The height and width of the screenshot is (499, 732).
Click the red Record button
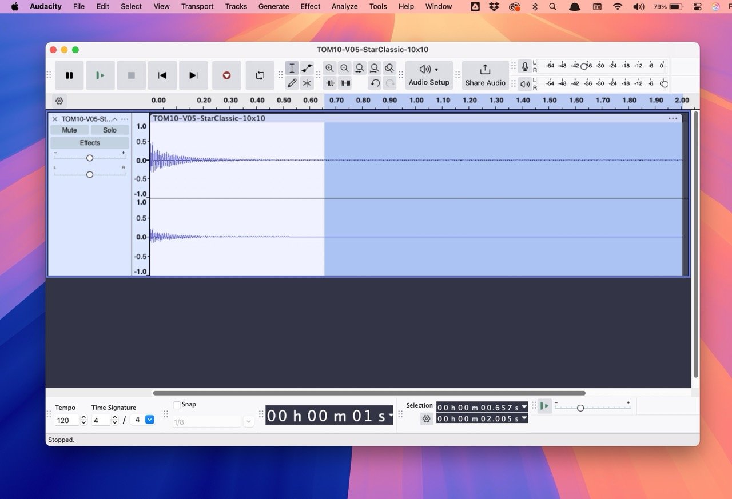(226, 75)
